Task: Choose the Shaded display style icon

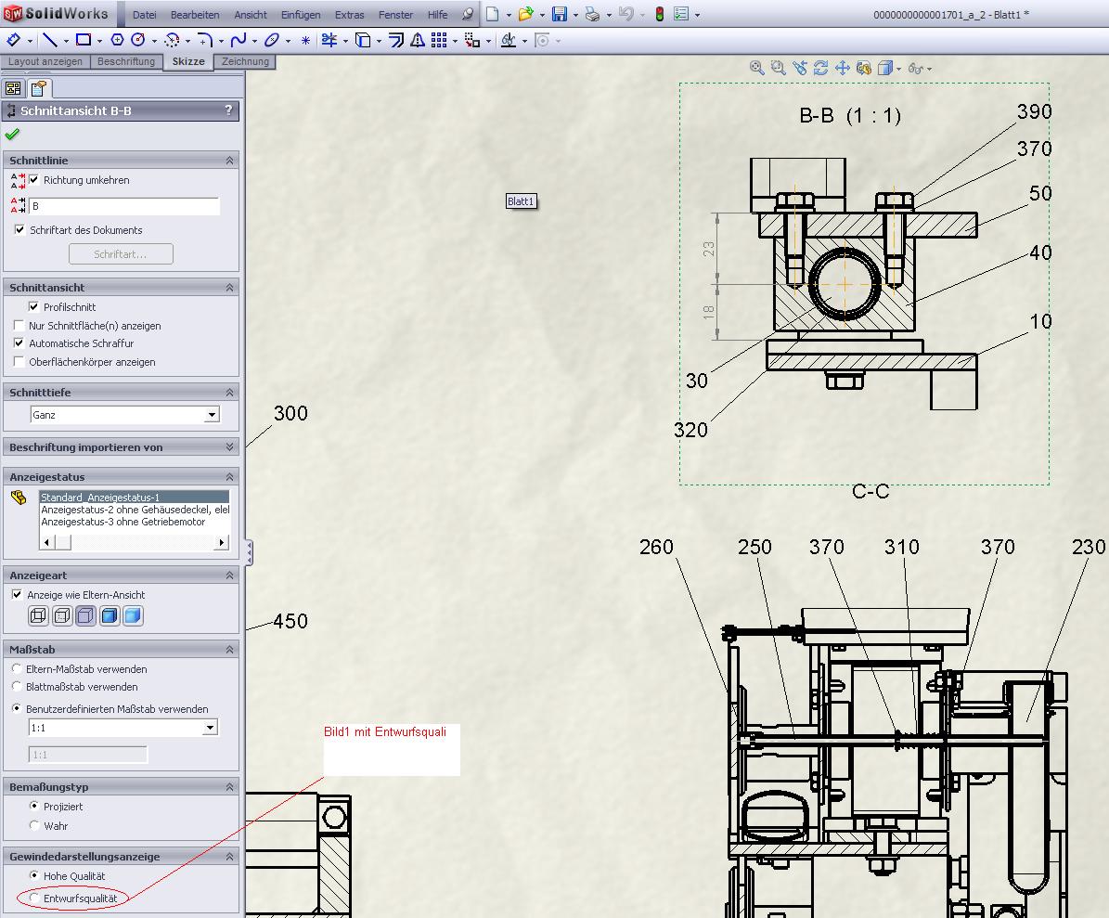Action: coord(133,615)
